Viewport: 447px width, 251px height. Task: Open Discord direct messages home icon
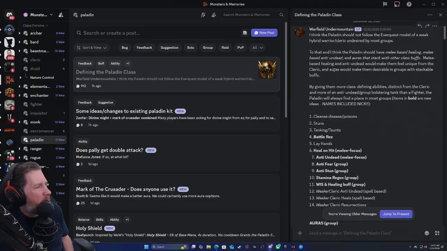[9, 15]
